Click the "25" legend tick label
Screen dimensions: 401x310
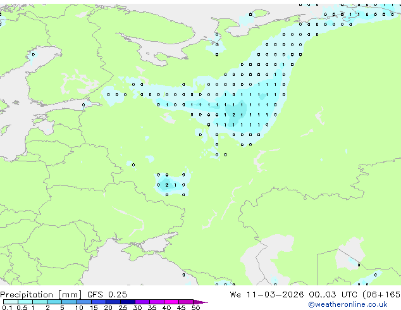[123, 307]
